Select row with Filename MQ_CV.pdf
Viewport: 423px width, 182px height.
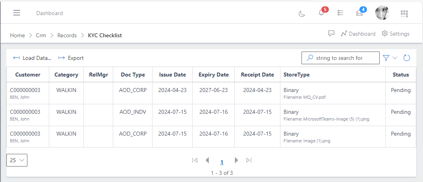pyautogui.click(x=211, y=93)
